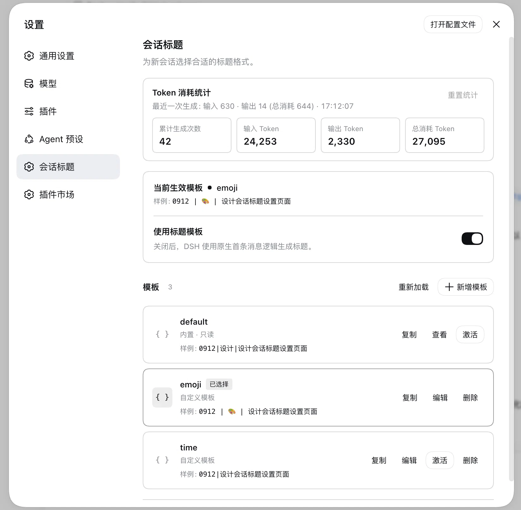Viewport: 521px width, 510px height.
Task: Click the emoji template name in list
Action: pyautogui.click(x=191, y=385)
